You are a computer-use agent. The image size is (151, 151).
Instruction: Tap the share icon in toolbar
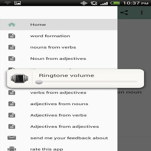[124, 13]
